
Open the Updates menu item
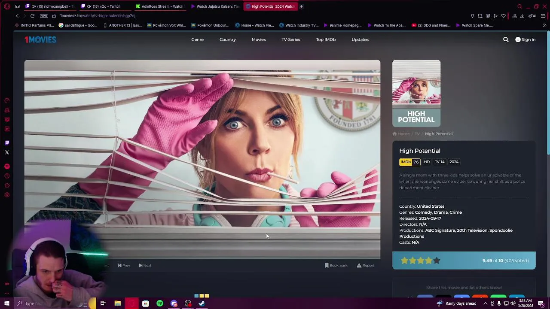pyautogui.click(x=360, y=39)
